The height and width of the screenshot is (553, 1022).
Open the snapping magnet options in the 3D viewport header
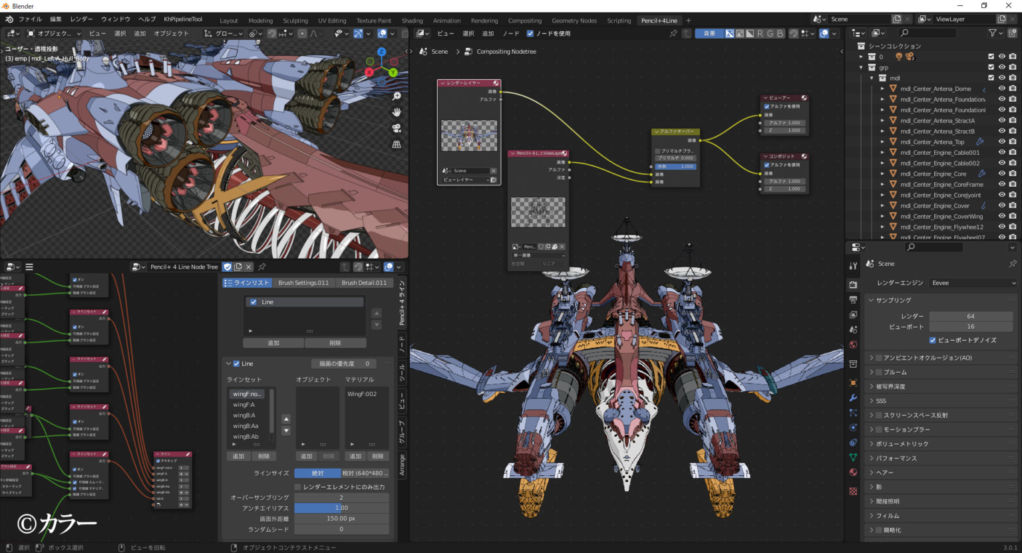click(x=290, y=33)
